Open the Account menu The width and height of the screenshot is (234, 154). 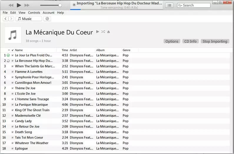coord(49,13)
